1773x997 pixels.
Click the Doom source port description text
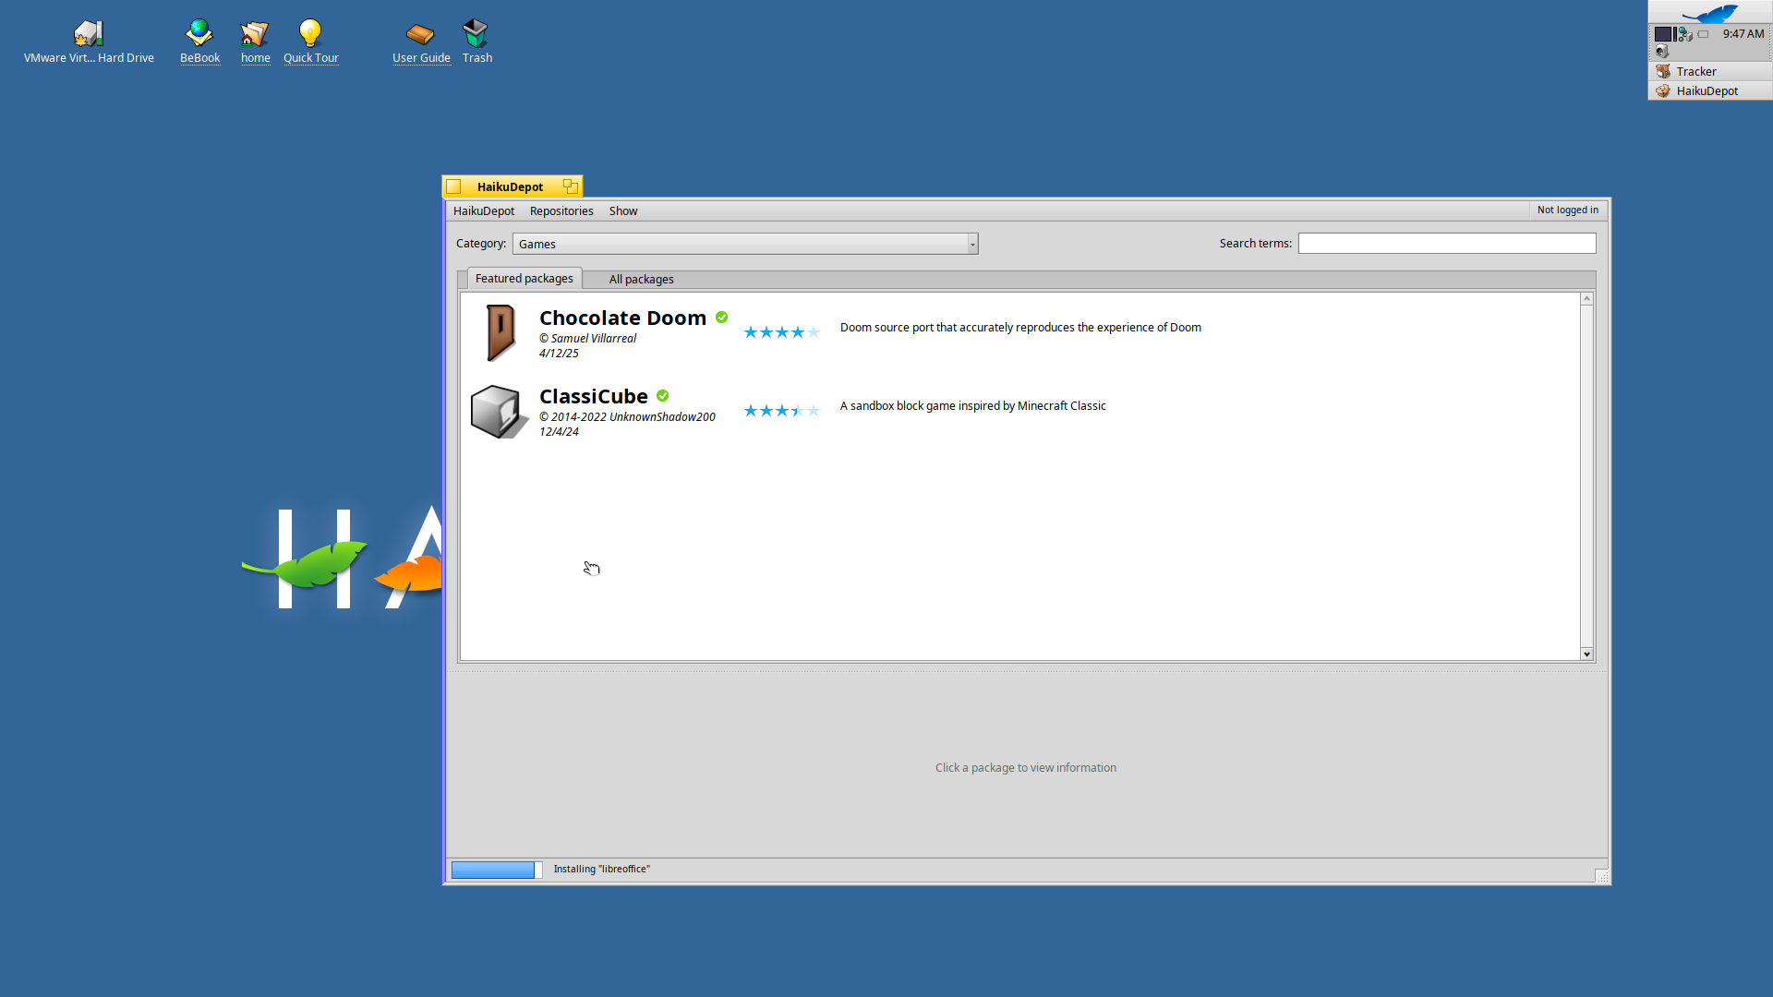[1020, 328]
